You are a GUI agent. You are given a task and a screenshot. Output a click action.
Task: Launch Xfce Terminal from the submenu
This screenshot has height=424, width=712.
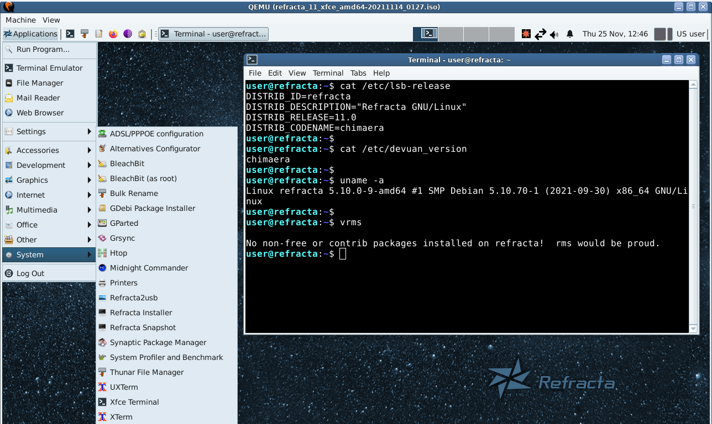pos(167,402)
